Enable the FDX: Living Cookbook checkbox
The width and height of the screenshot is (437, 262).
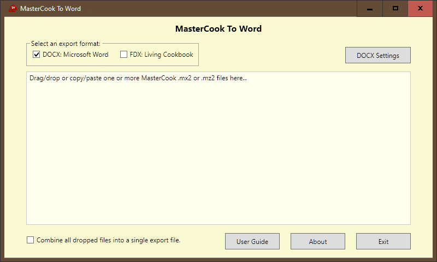tap(124, 55)
